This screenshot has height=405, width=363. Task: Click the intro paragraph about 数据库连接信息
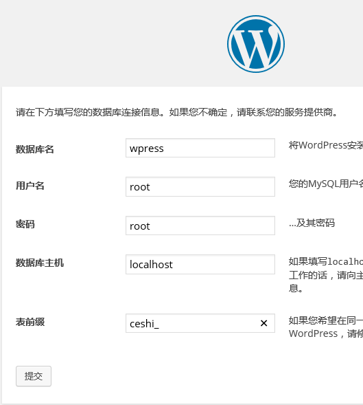(x=177, y=112)
